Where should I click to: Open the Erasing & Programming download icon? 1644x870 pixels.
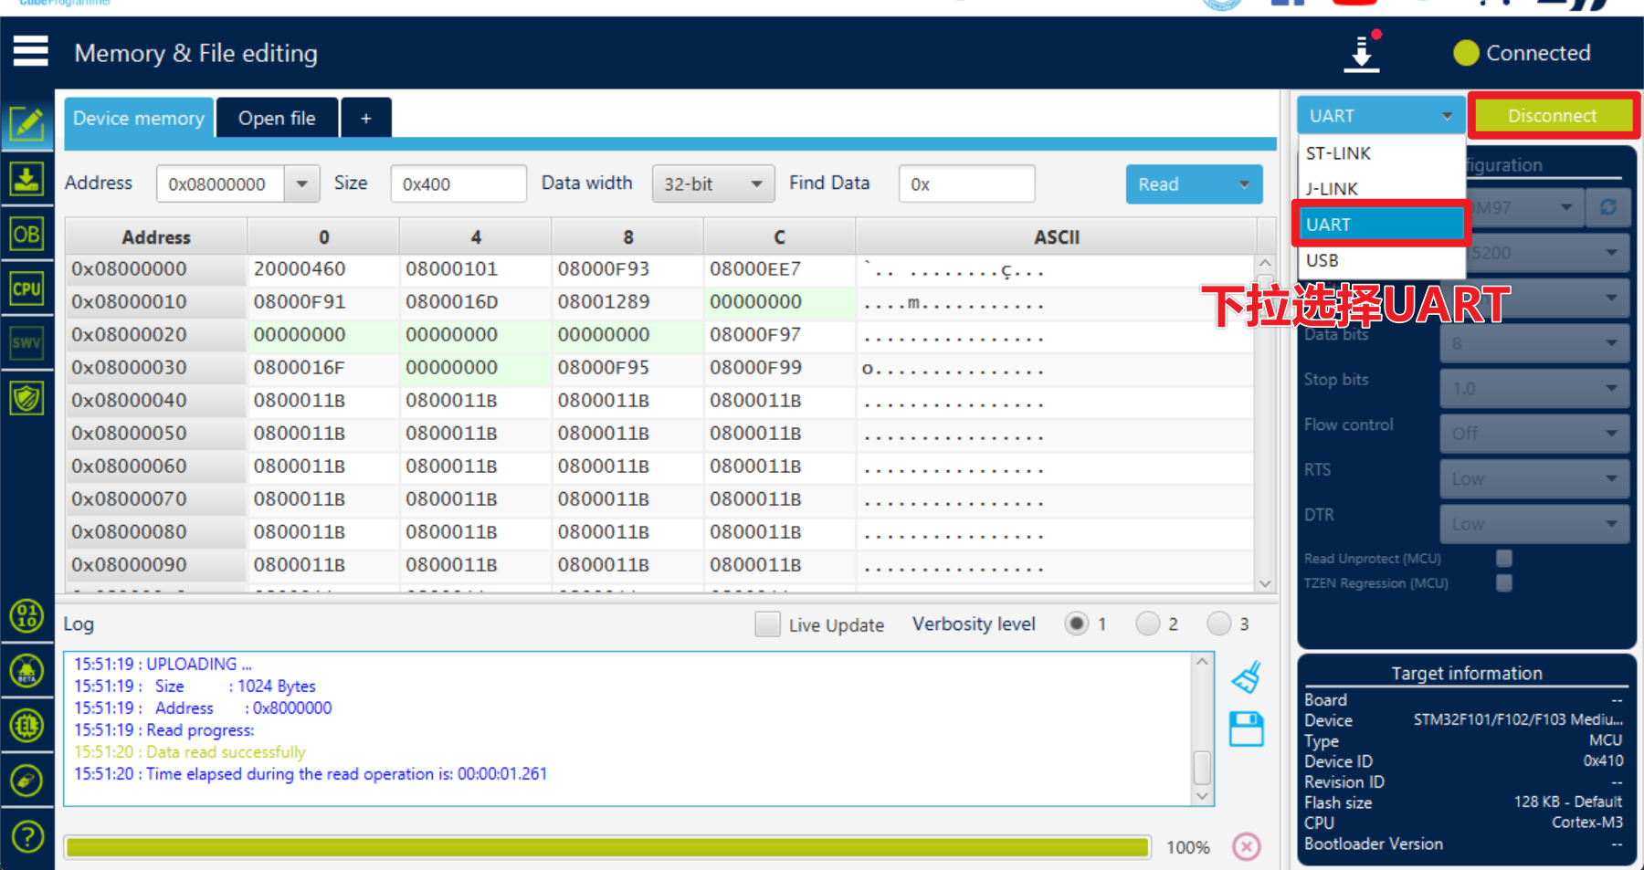click(26, 179)
